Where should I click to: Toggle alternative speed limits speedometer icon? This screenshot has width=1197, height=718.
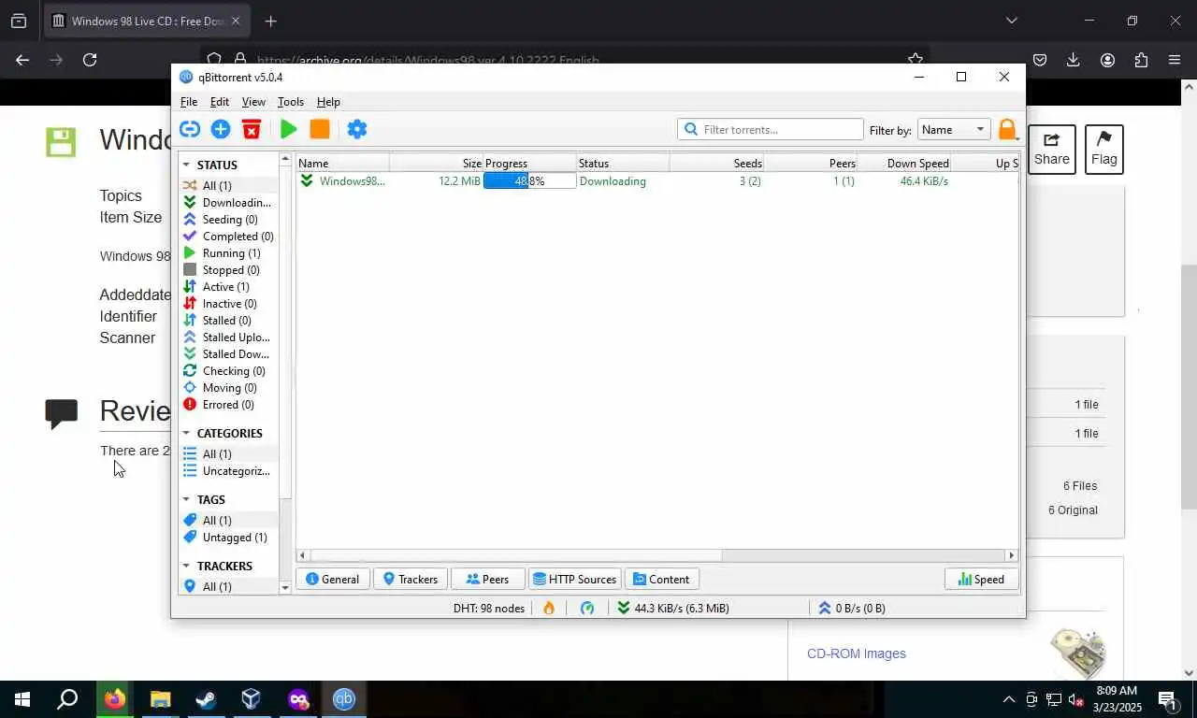click(x=587, y=608)
